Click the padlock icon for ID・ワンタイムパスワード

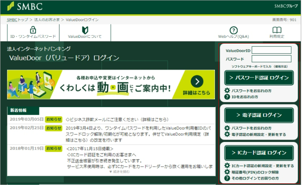pyautogui.click(x=33, y=30)
